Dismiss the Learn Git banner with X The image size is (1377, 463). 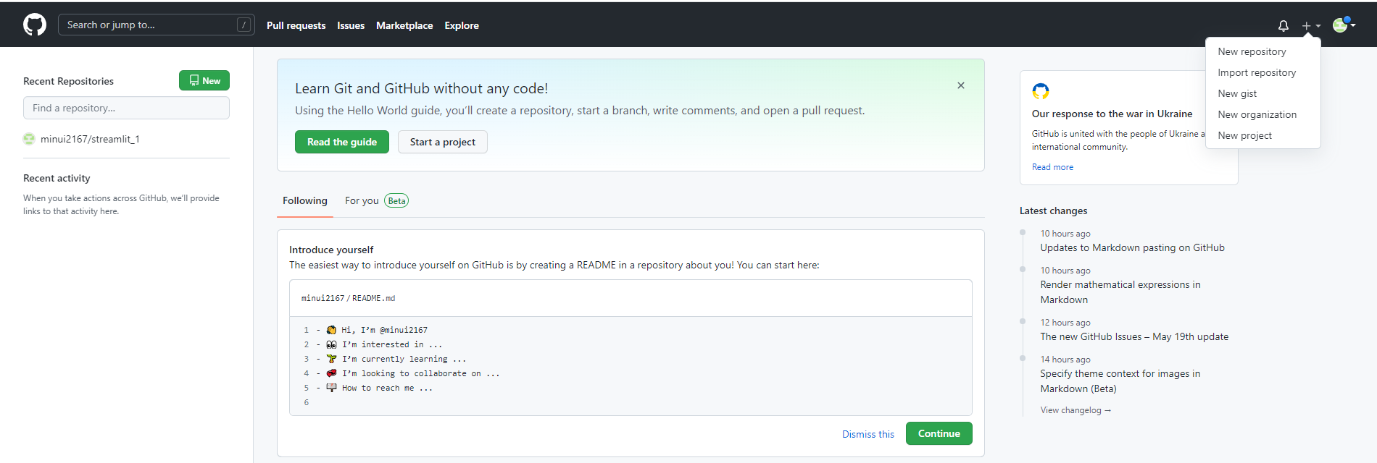pyautogui.click(x=961, y=85)
